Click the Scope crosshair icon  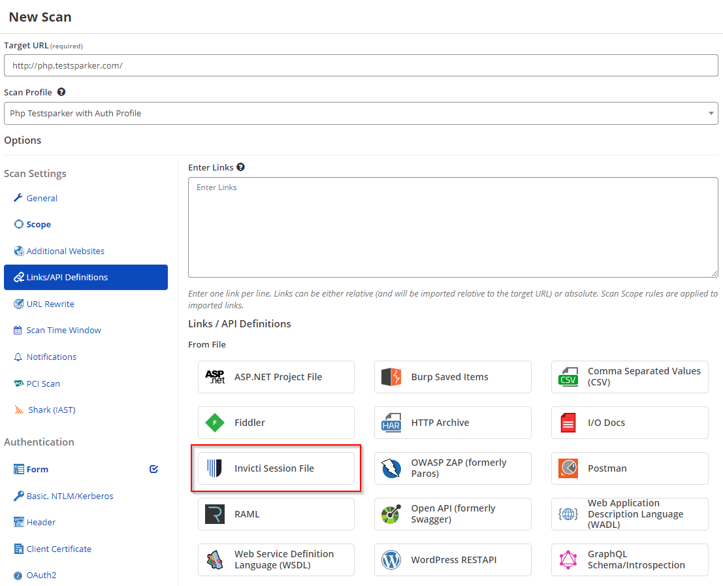point(18,224)
